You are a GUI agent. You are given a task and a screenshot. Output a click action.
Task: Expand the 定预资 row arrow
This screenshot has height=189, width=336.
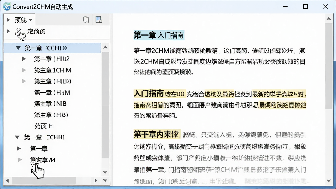click(x=8, y=31)
